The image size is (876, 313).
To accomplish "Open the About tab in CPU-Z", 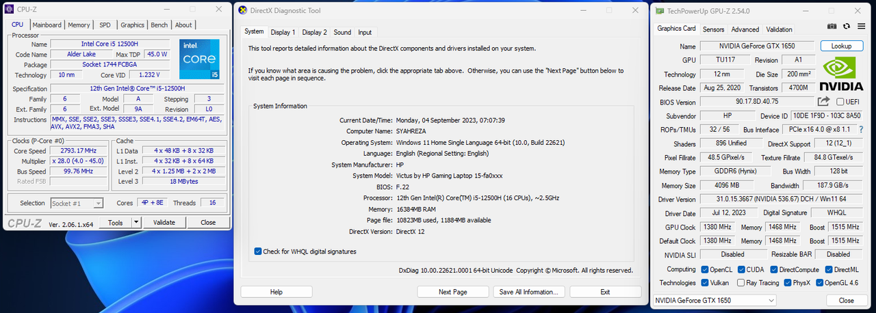I will (183, 25).
